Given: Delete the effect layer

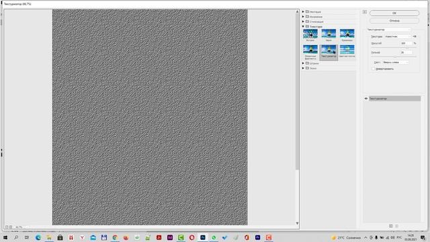Looking at the screenshot, I should coord(396,226).
